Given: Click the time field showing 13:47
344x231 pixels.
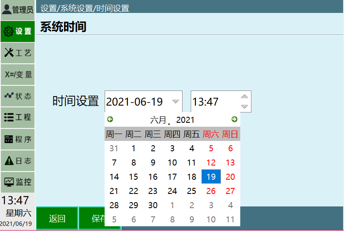Looking at the screenshot, I should point(214,102).
